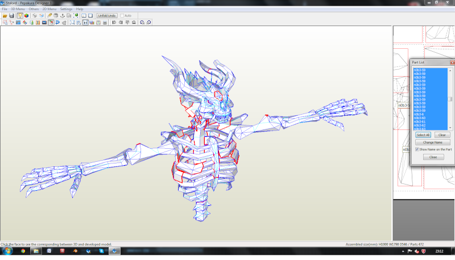Click Select All in Part List
The height and width of the screenshot is (260, 455).
coord(423,135)
